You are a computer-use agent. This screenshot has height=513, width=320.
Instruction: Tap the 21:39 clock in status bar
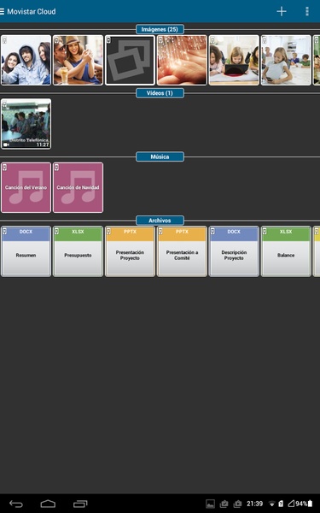click(x=254, y=504)
